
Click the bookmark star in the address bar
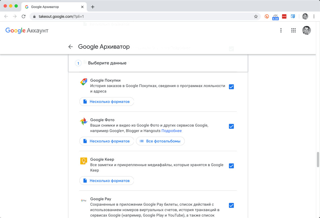(x=256, y=16)
